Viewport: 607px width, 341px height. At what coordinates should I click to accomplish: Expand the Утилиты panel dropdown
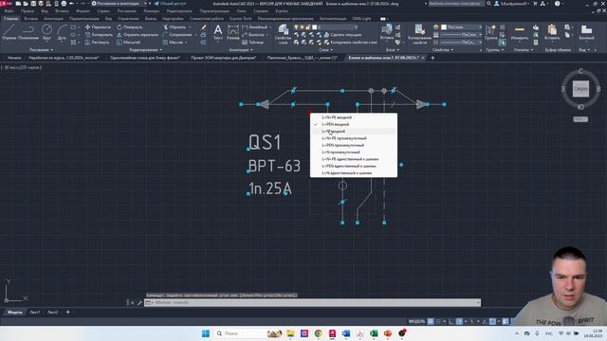pyautogui.click(x=524, y=50)
